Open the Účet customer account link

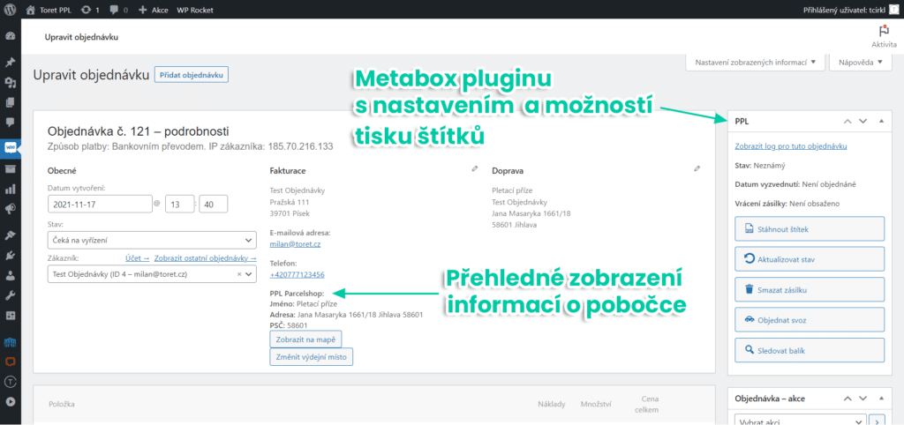tap(137, 258)
